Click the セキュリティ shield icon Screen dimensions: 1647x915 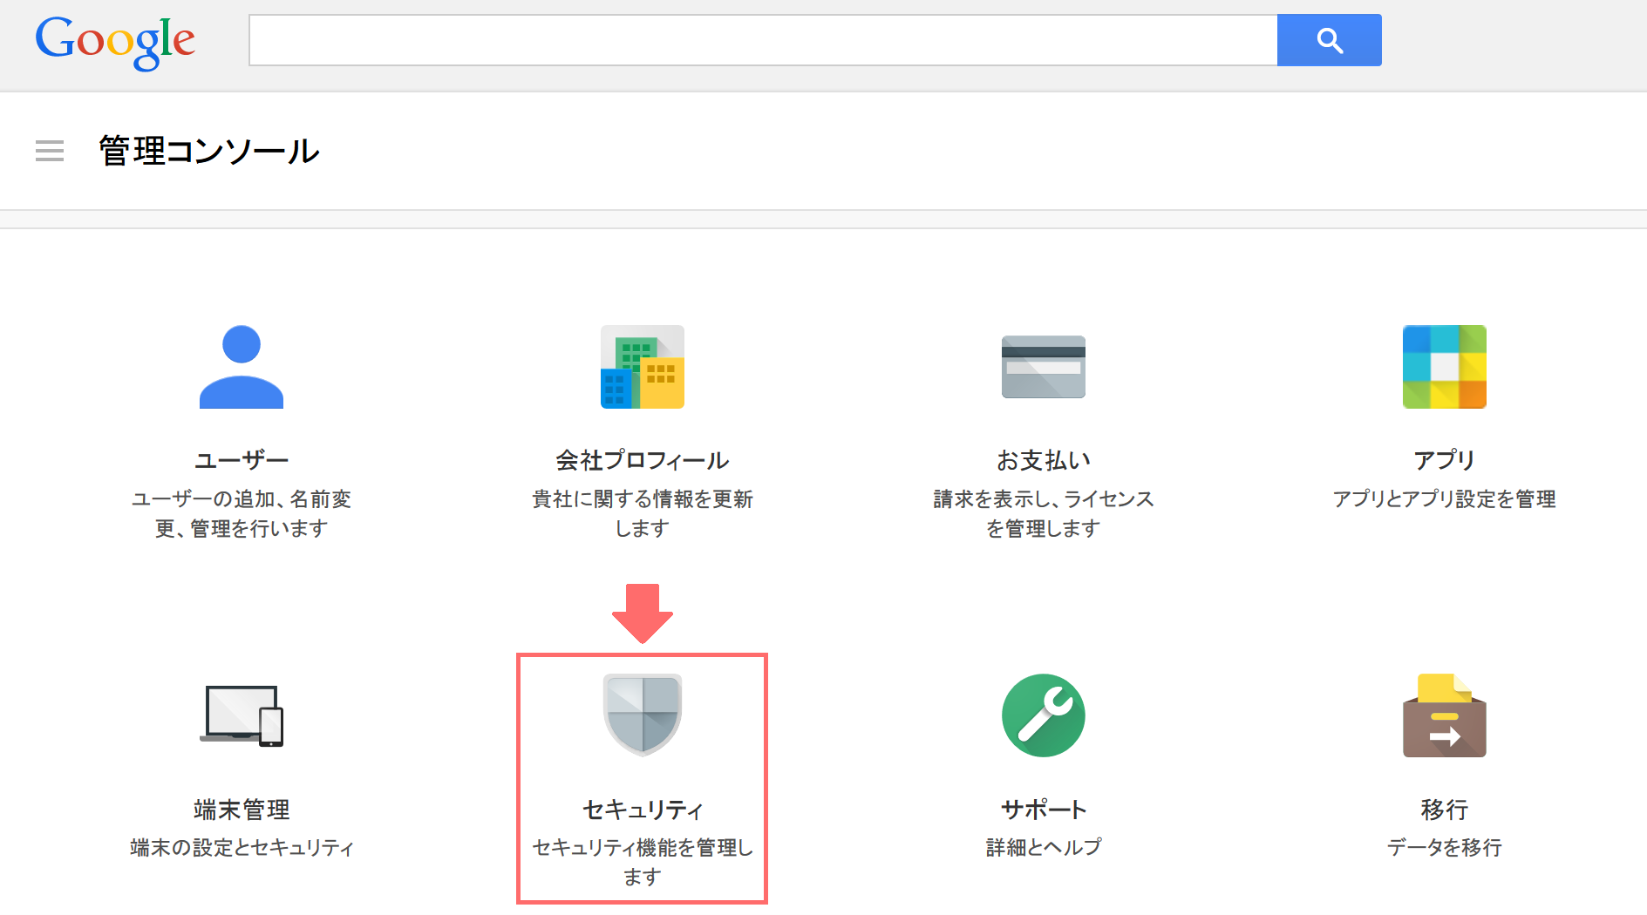click(642, 715)
